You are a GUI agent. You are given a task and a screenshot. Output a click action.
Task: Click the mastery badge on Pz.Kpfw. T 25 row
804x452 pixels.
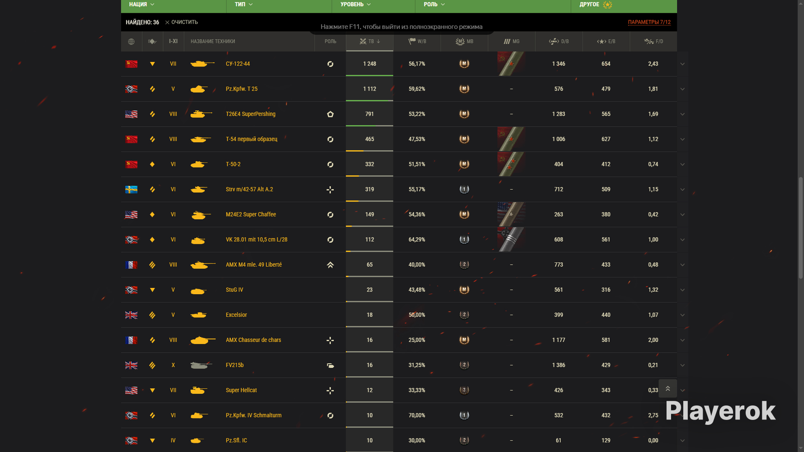coord(464,89)
